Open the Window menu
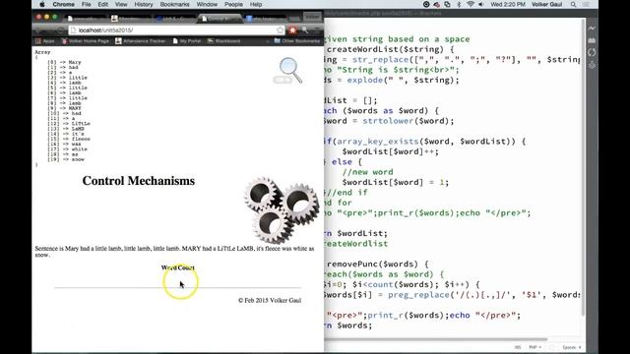Viewport: 630px width, 354px height. point(207,4)
